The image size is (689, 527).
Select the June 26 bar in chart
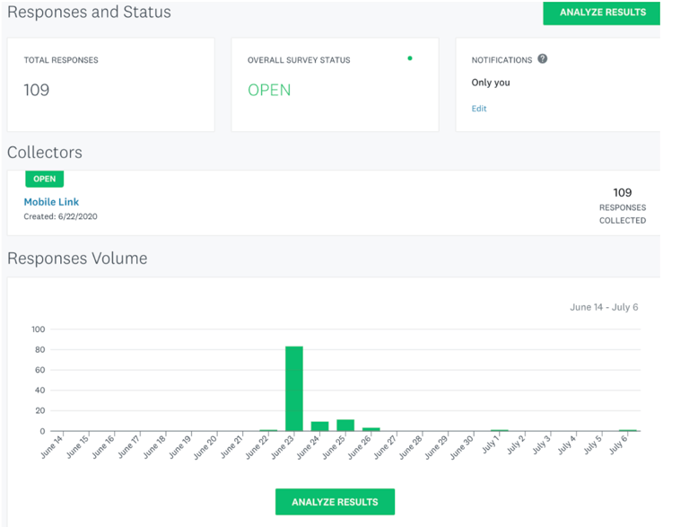click(x=371, y=429)
